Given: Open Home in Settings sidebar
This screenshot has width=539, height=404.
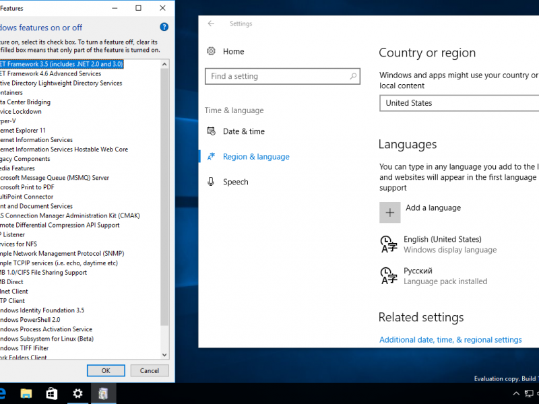Looking at the screenshot, I should 233,51.
